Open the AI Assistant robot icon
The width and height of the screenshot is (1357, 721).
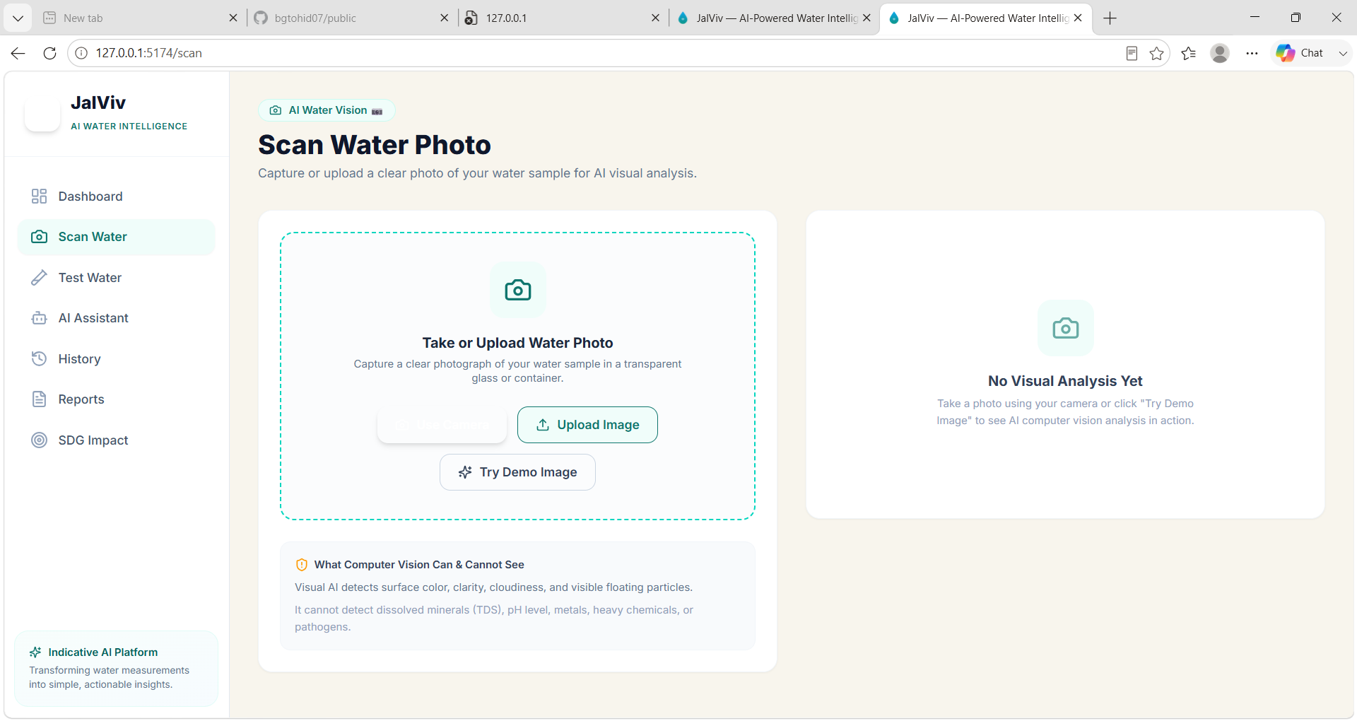(39, 318)
